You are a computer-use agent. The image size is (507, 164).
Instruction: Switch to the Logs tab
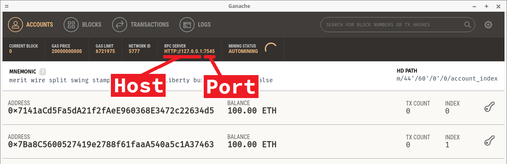point(195,25)
